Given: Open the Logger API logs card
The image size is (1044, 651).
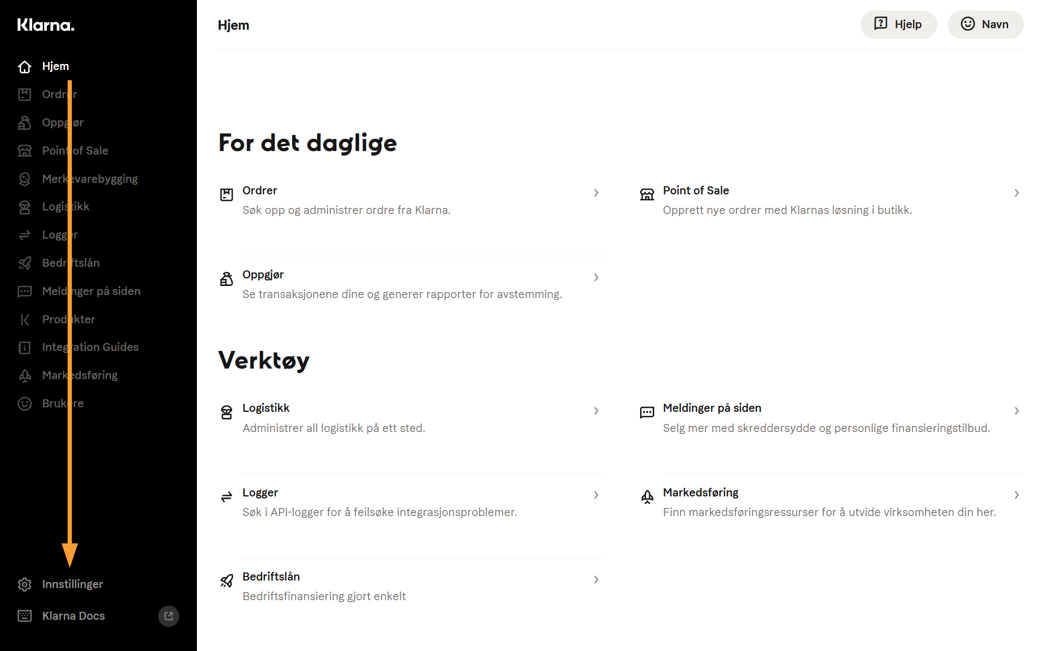Looking at the screenshot, I should [410, 502].
